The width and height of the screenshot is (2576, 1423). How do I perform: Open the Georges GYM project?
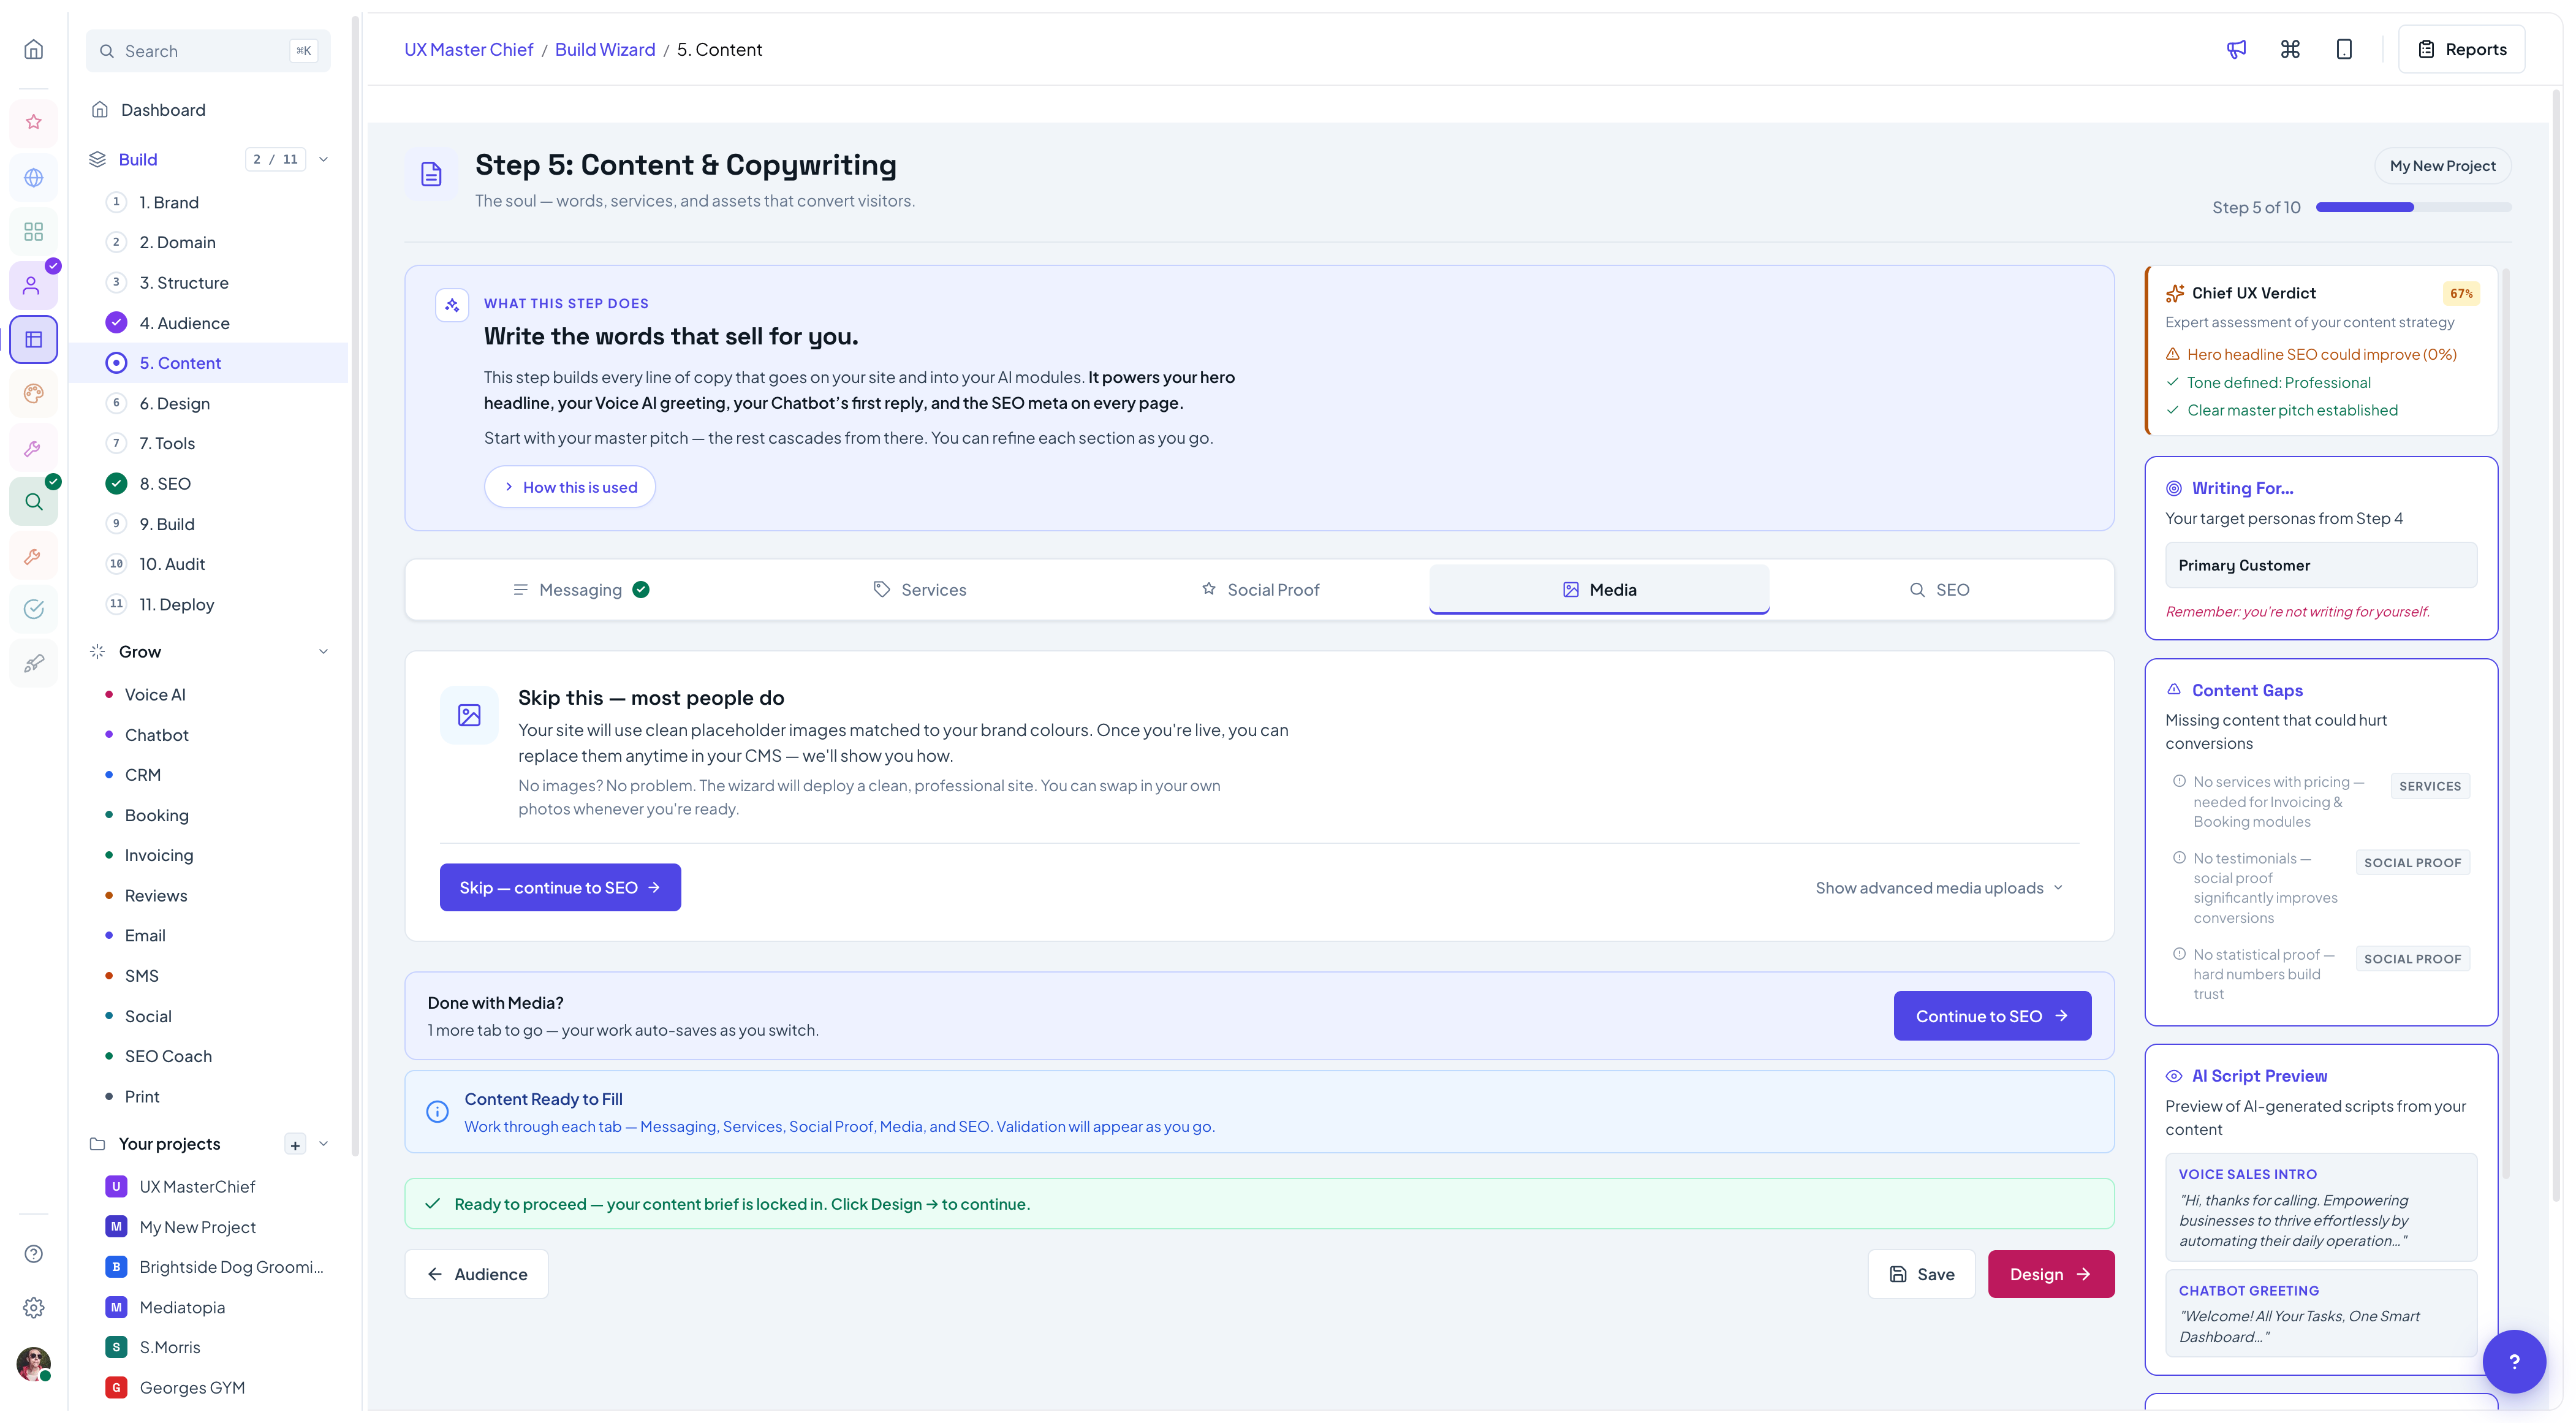(x=209, y=1388)
